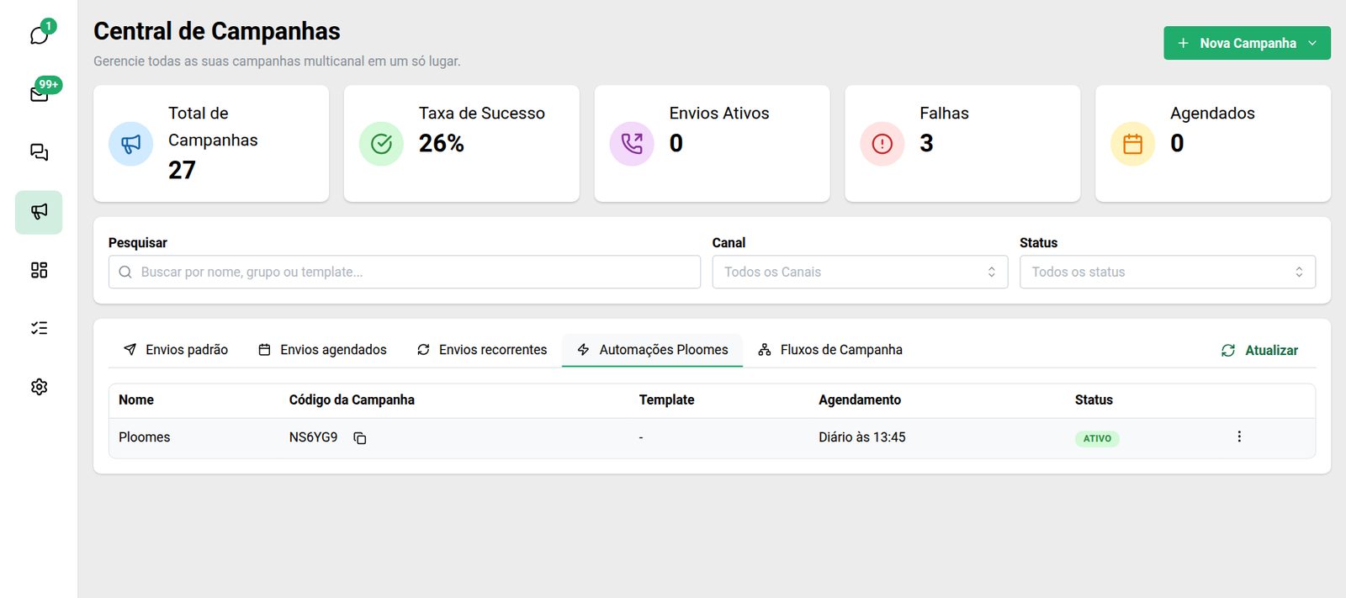Click the 26% success rate value
Image resolution: width=1346 pixels, height=598 pixels.
click(442, 144)
